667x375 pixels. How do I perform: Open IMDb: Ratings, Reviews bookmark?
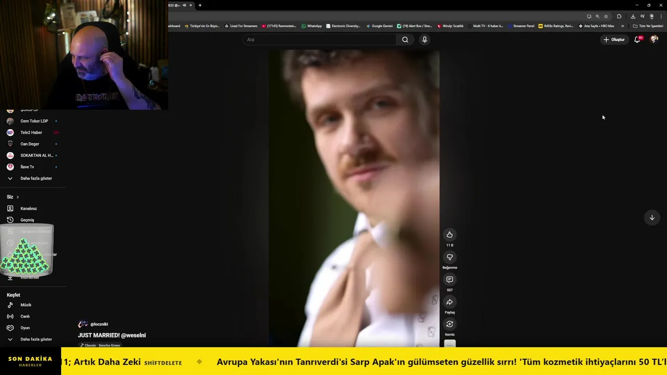(x=556, y=26)
